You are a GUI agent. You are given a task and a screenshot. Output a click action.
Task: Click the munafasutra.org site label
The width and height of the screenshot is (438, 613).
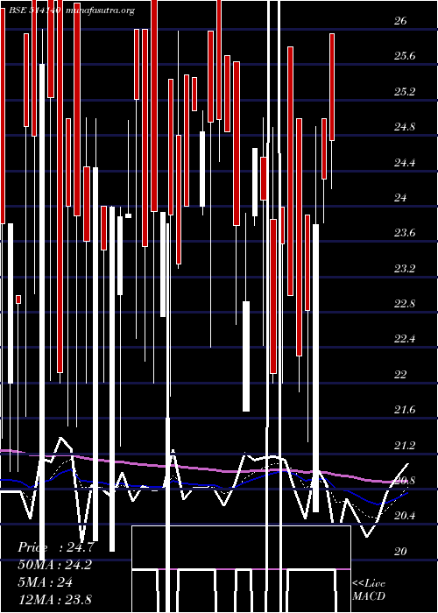tap(100, 11)
